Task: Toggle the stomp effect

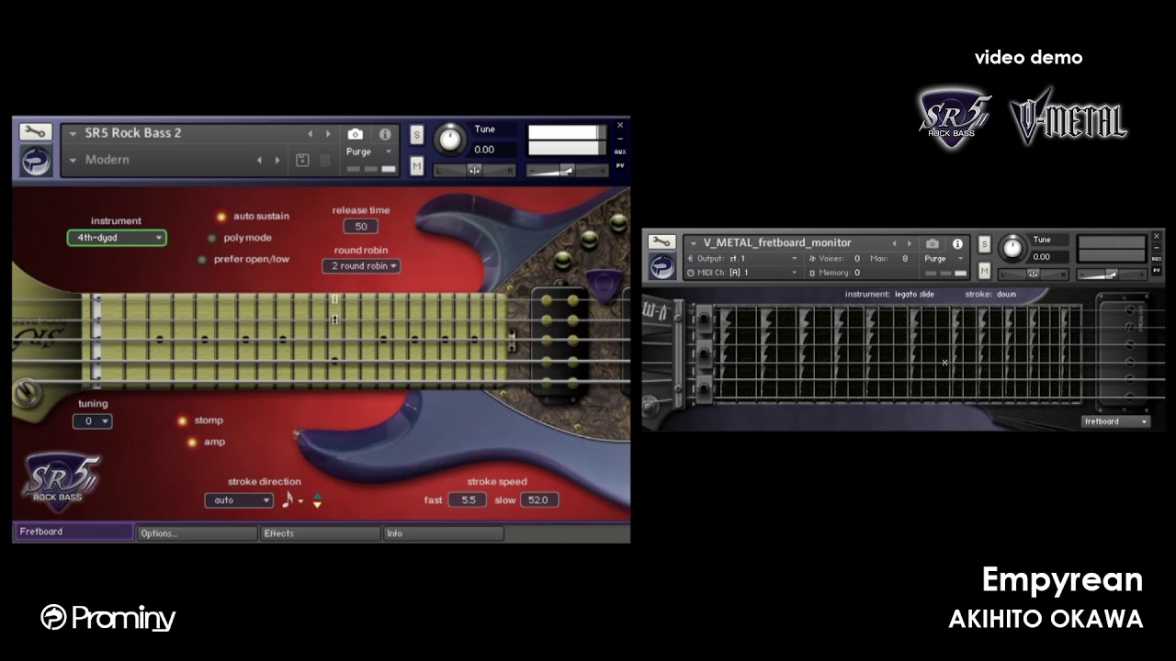Action: pyautogui.click(x=182, y=420)
